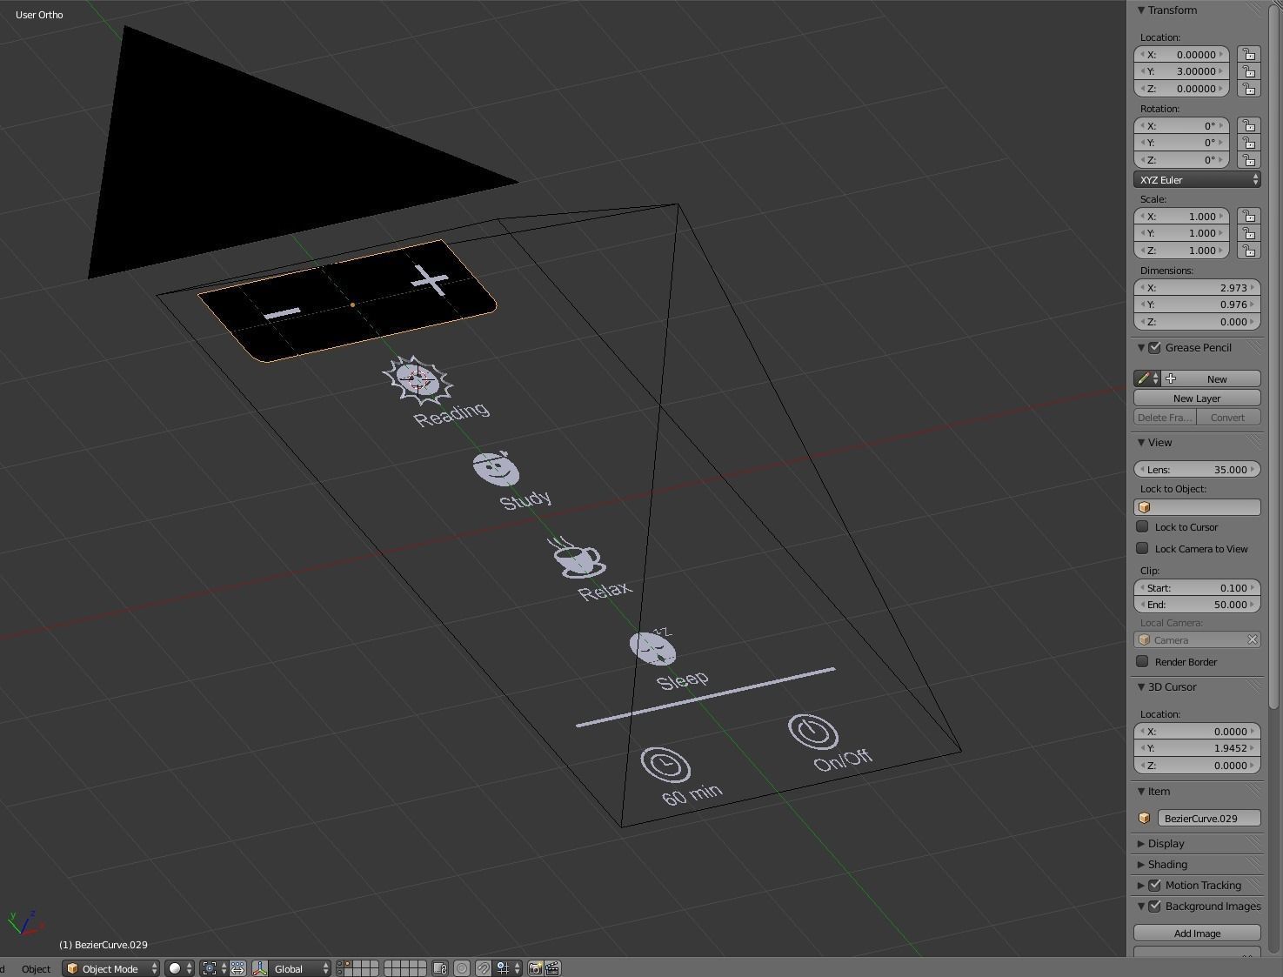Click the Scale Y value field
The height and width of the screenshot is (977, 1283).
pos(1182,233)
